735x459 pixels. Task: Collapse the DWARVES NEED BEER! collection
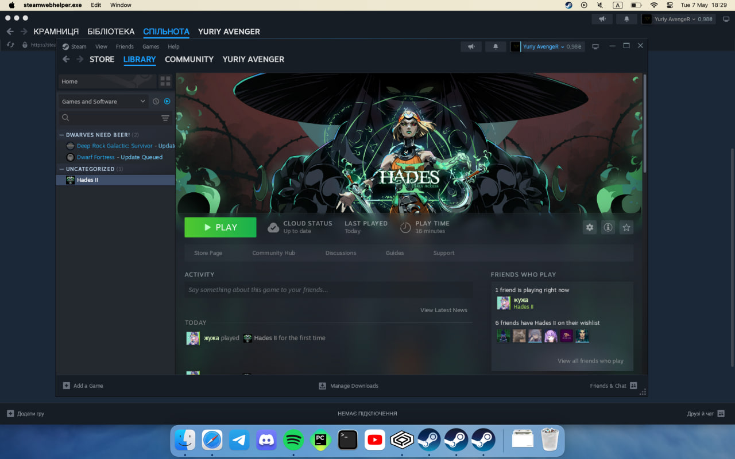tap(61, 135)
